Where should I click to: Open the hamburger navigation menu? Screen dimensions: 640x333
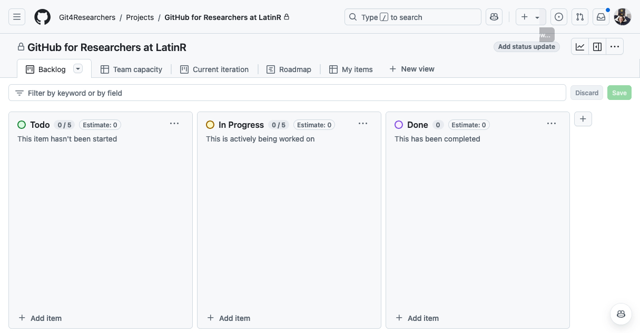point(17,17)
